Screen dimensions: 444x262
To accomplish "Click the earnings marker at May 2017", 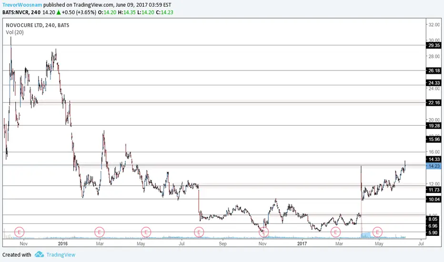I will (x=377, y=232).
